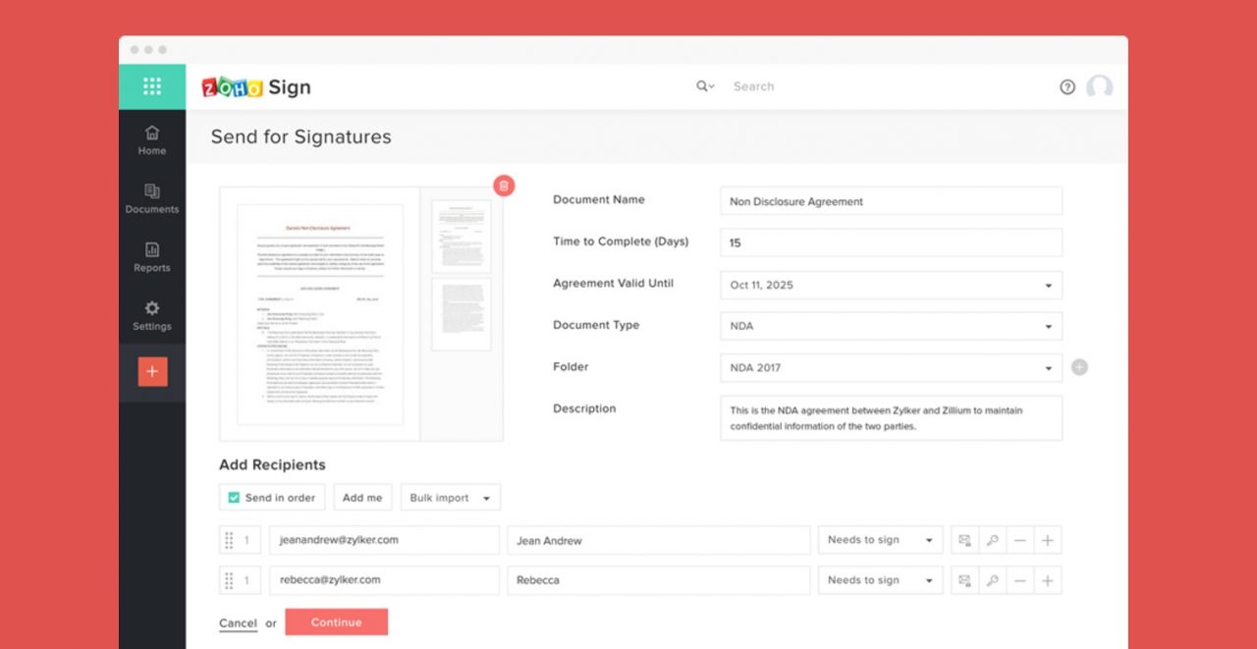Select Documents from the sidebar
The width and height of the screenshot is (1257, 649).
point(151,199)
